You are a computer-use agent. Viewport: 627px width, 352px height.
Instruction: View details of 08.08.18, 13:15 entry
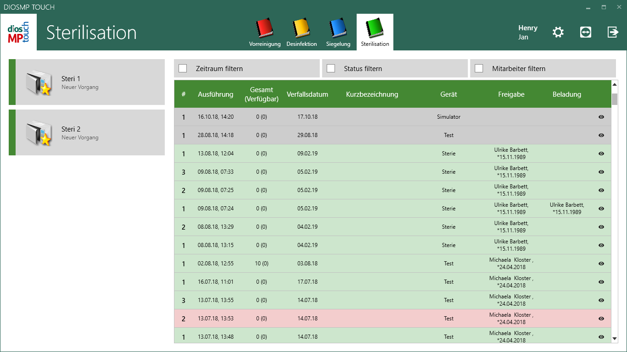pyautogui.click(x=601, y=245)
